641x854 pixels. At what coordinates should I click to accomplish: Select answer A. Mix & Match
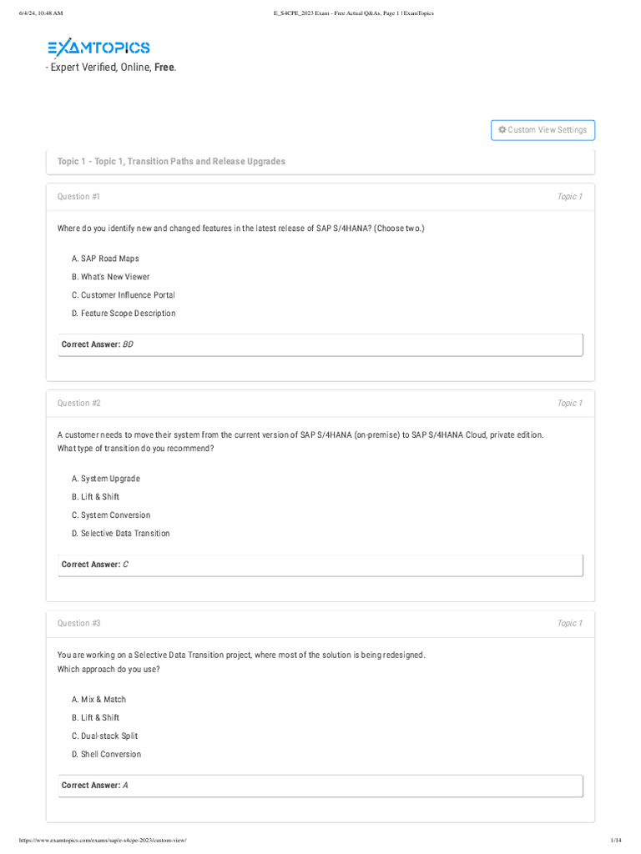click(x=98, y=700)
